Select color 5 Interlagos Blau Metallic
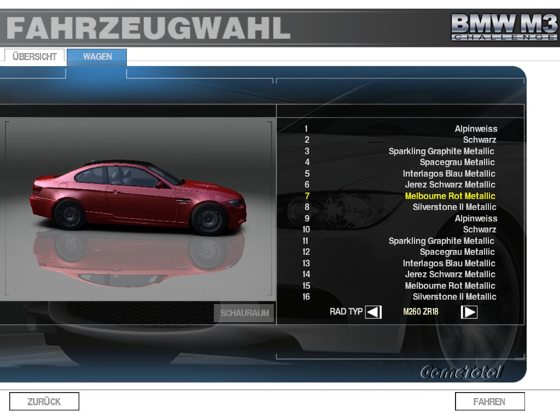Screen dimensions: 560x420 (x=400, y=173)
